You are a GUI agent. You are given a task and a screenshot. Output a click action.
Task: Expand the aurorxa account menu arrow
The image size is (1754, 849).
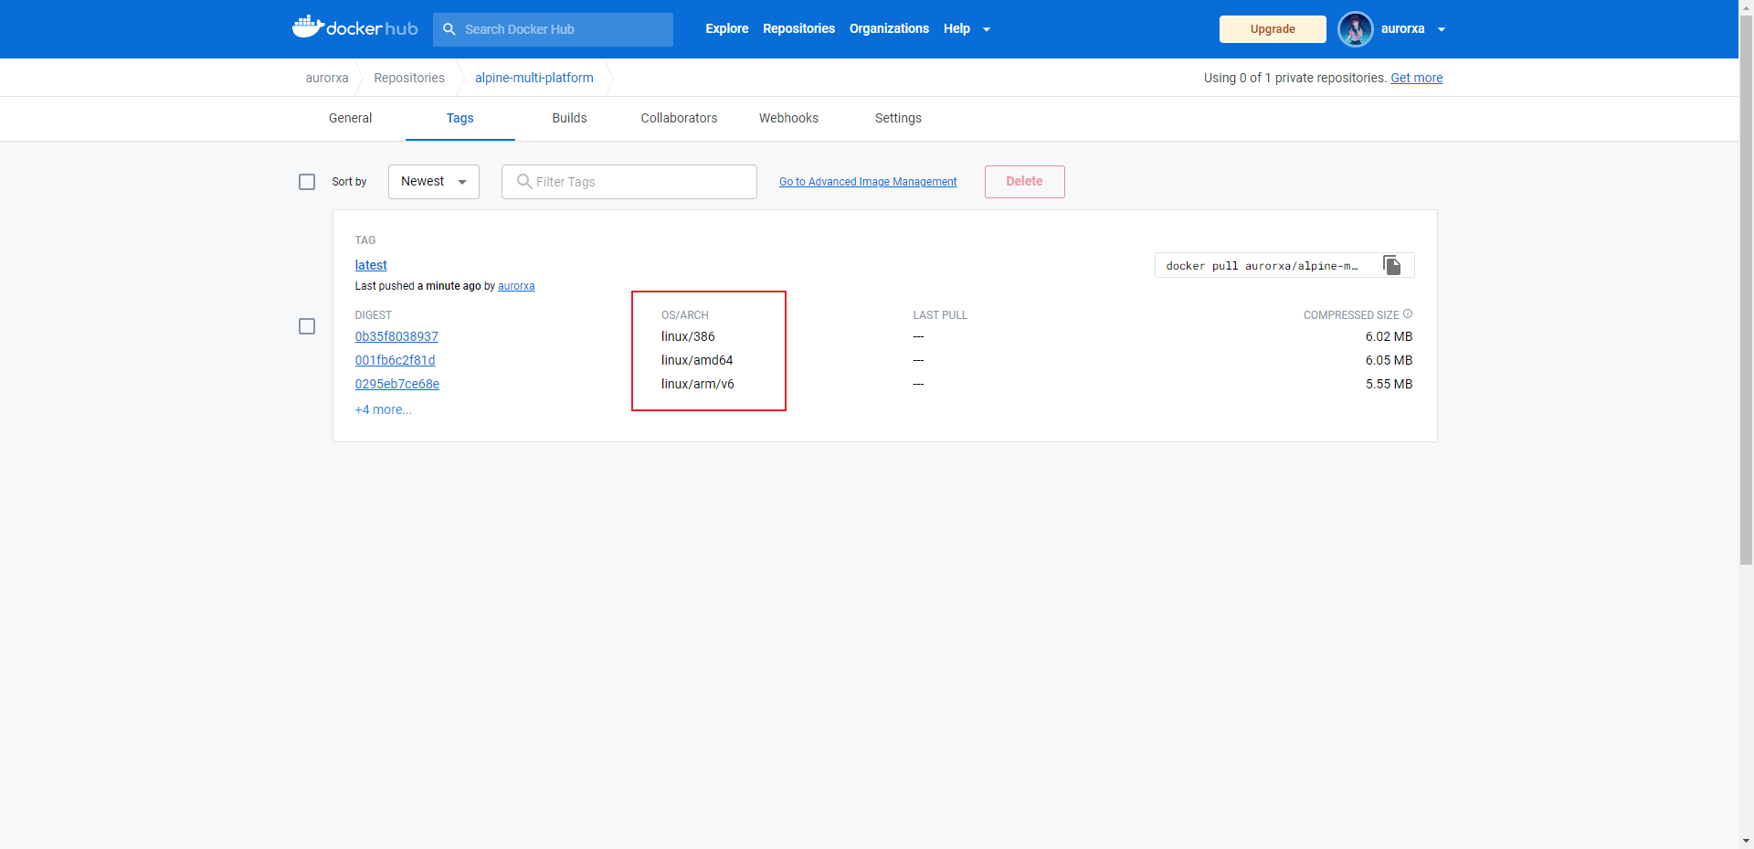(x=1442, y=29)
